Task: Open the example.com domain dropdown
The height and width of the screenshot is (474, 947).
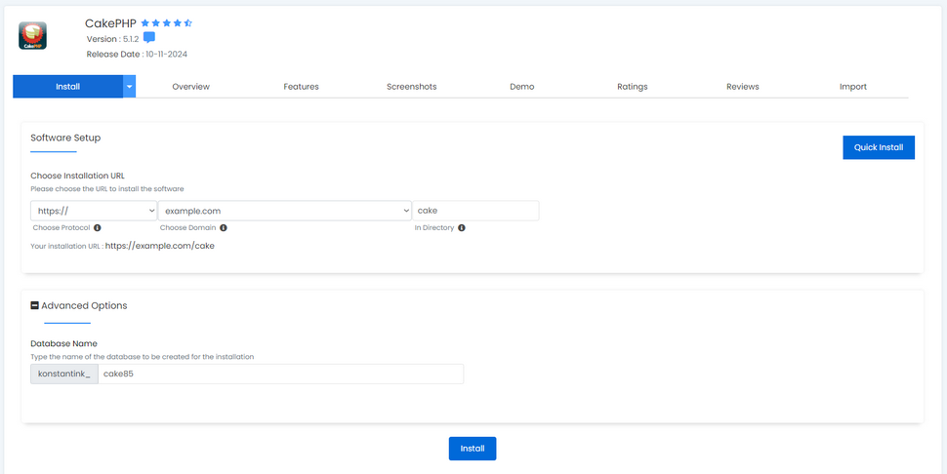Action: coord(284,211)
